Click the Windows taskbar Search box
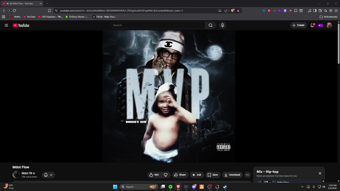 point(139,187)
